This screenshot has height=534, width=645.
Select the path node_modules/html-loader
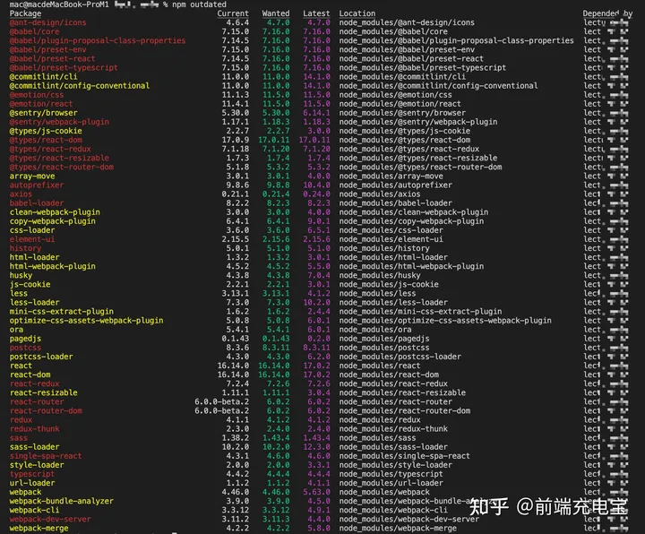[x=393, y=258]
